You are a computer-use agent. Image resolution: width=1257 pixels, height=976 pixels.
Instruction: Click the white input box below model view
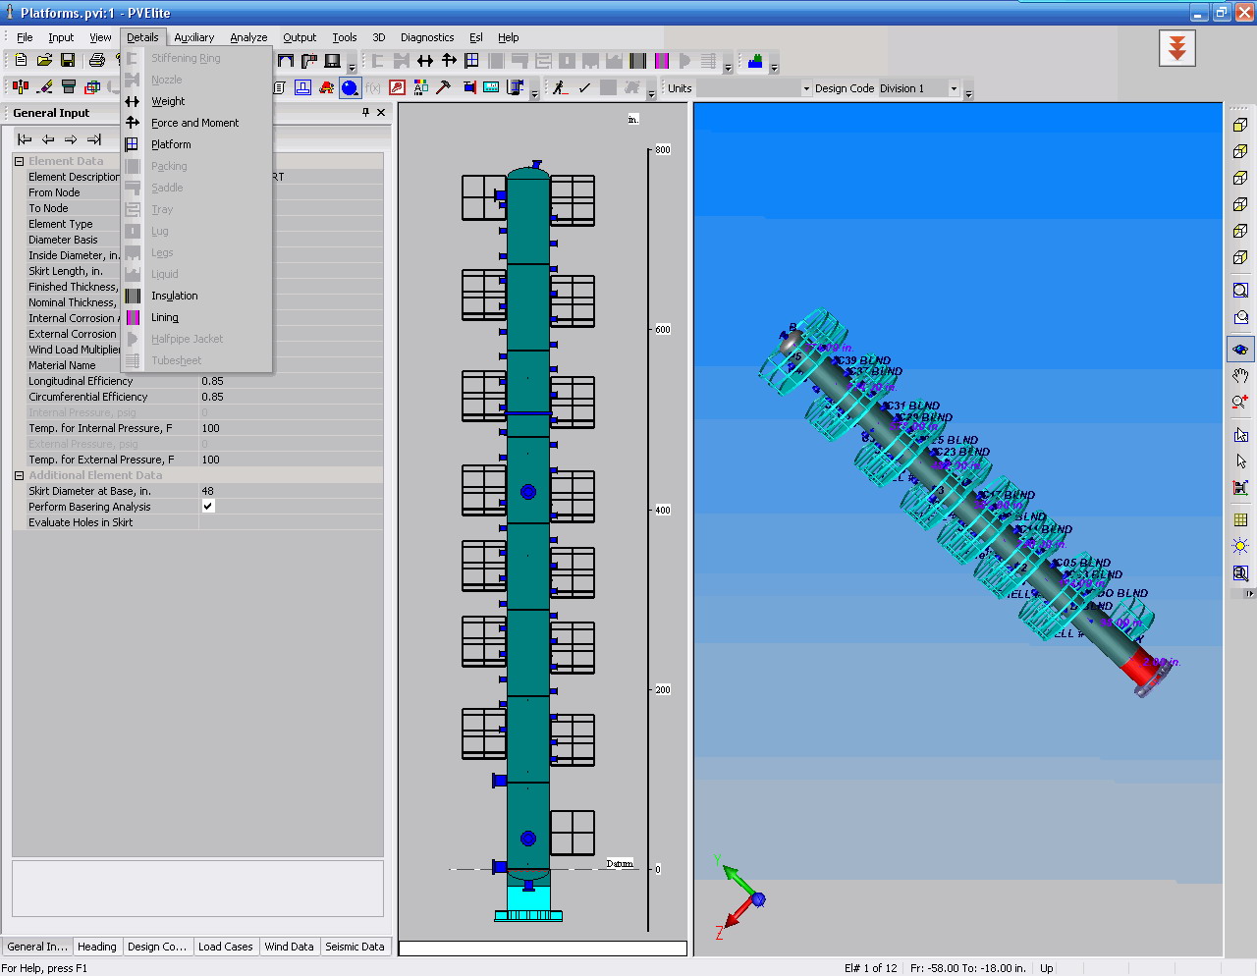click(542, 948)
